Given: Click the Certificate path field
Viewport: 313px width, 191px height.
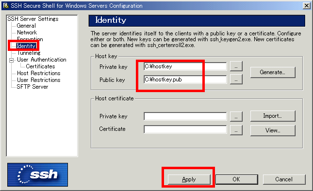Looking at the screenshot, I should tap(185, 129).
